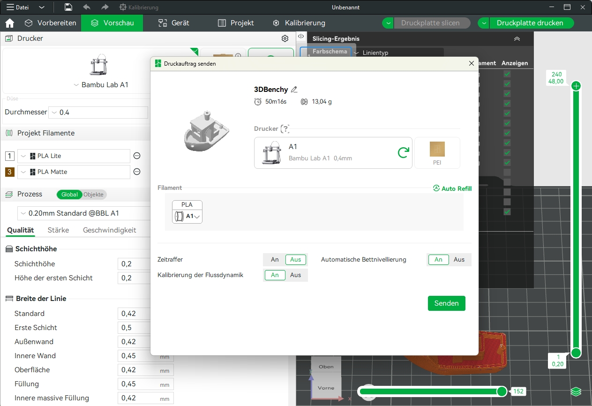Click the Senden button
The width and height of the screenshot is (592, 406).
447,303
